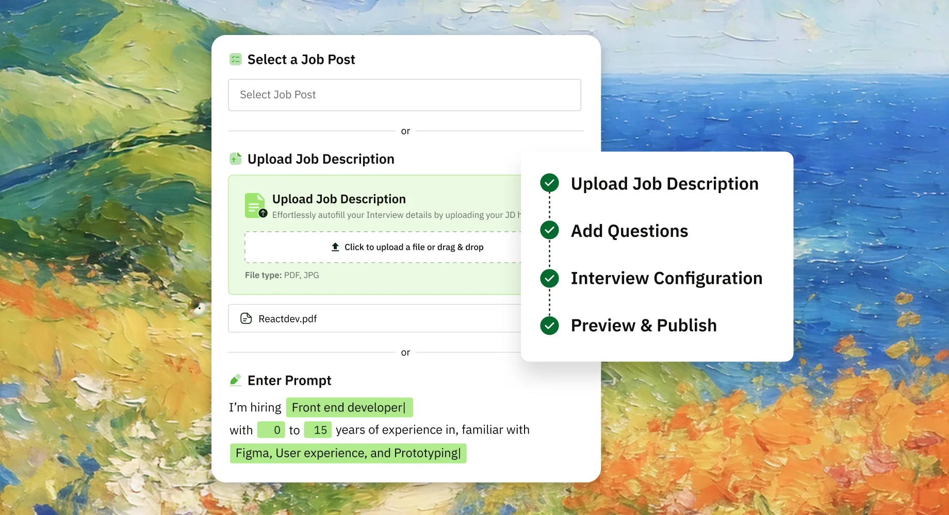Click the Select a Job Post checklist icon
The height and width of the screenshot is (515, 949).
235,59
